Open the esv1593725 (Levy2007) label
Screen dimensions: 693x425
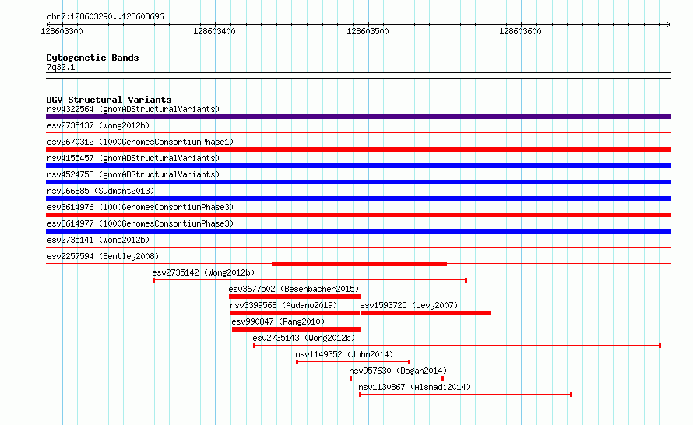[409, 305]
